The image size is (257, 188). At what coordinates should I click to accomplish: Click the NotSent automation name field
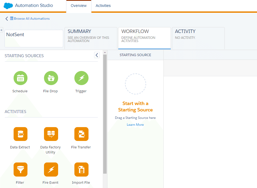(x=34, y=38)
